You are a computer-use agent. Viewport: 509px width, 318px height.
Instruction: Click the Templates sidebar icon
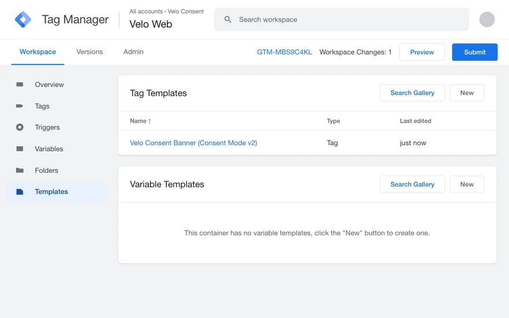(20, 191)
